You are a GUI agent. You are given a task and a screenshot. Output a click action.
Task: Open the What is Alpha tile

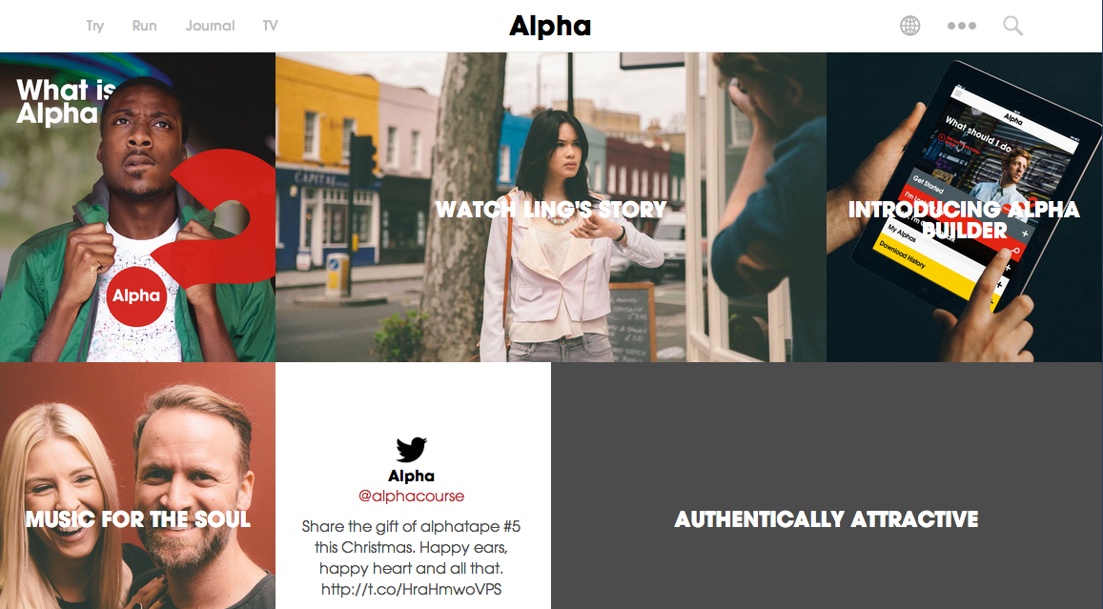pos(137,208)
